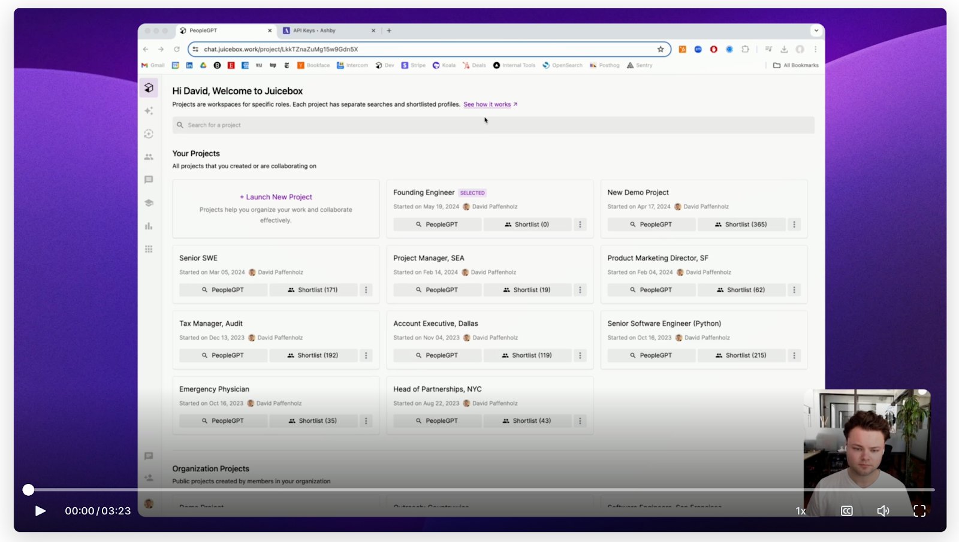
Task: Open the bar chart analytics icon
Action: point(149,226)
